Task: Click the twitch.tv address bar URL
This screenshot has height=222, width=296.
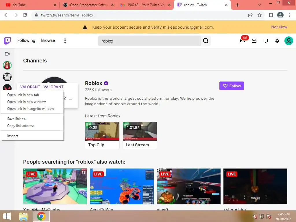Action: point(67,15)
